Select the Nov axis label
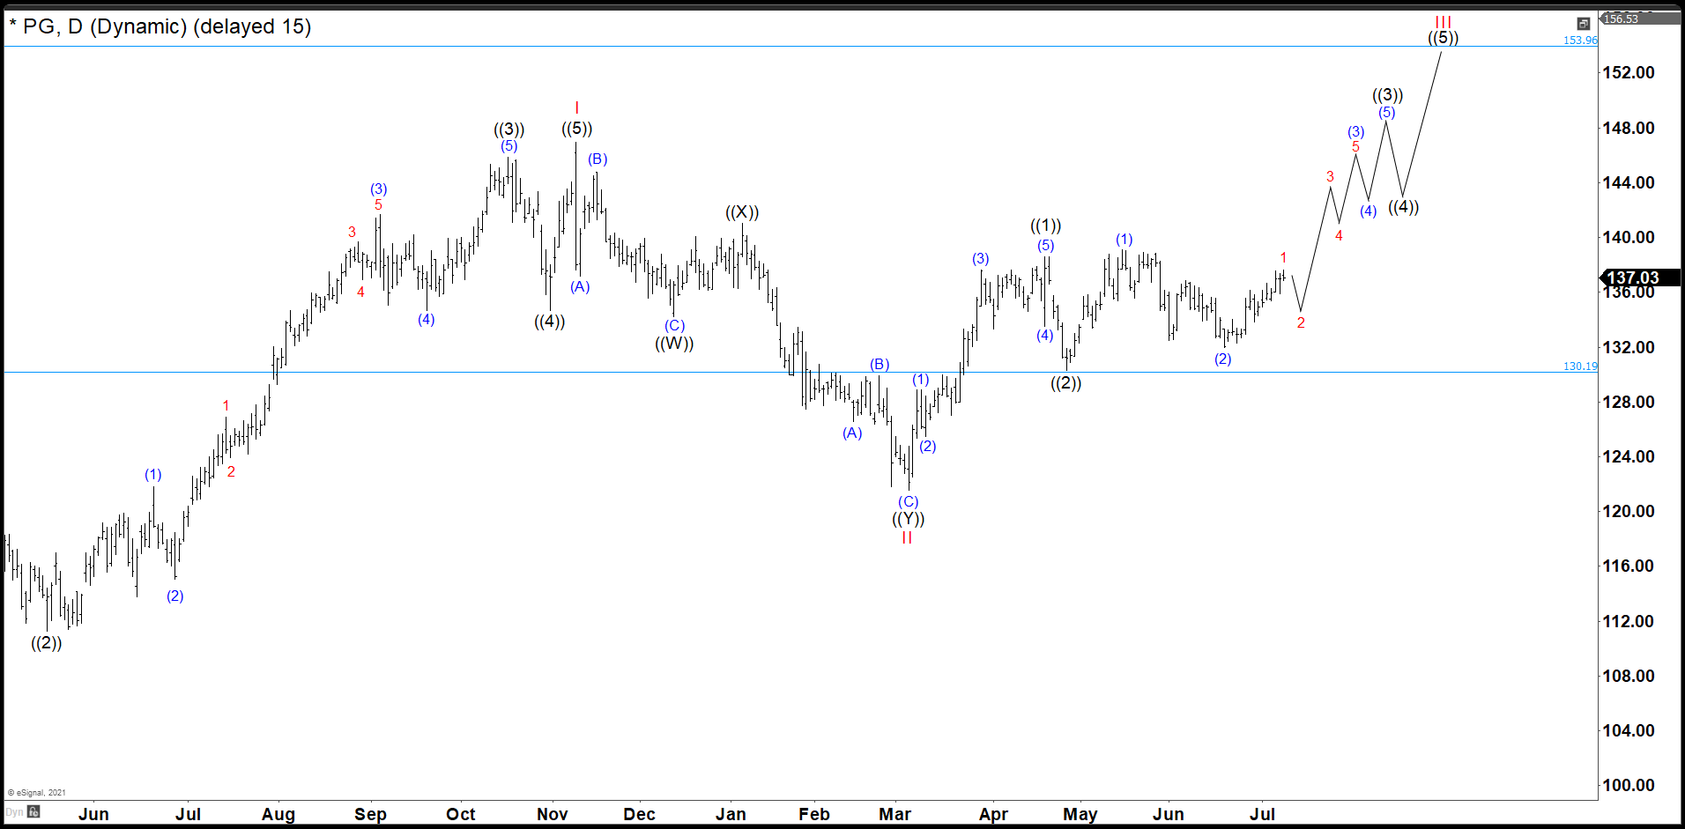1685x829 pixels. [552, 815]
